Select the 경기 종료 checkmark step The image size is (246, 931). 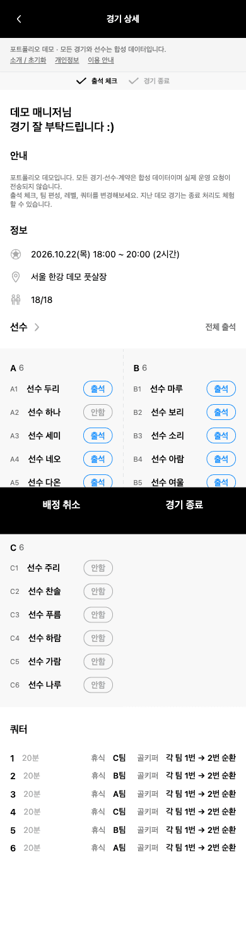[x=149, y=81]
